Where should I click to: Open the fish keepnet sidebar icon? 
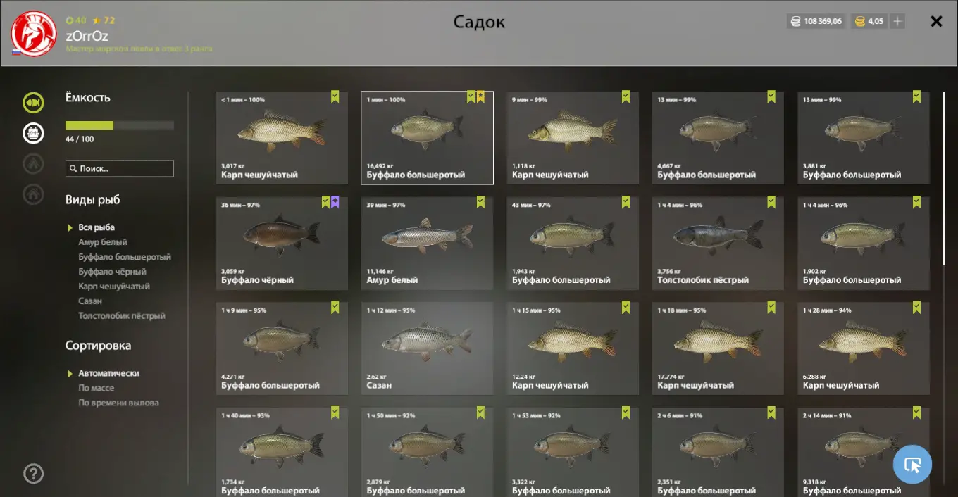click(33, 103)
